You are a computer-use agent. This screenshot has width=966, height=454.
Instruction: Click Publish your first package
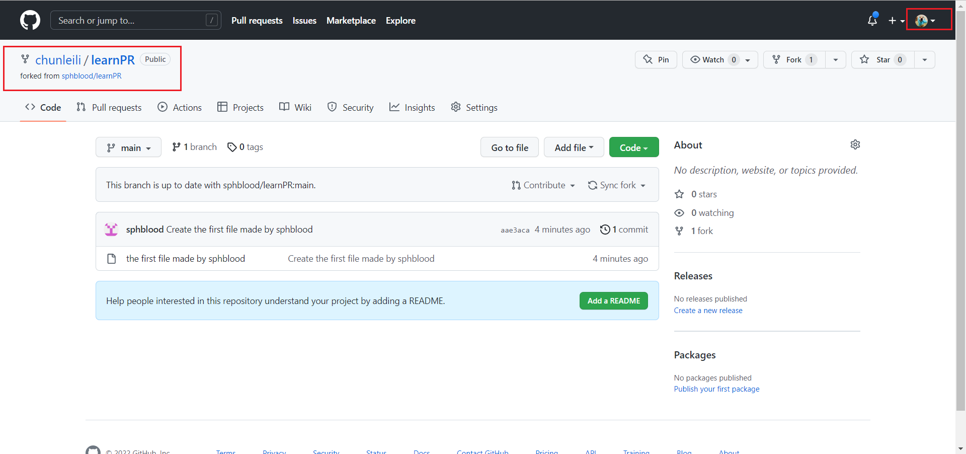(x=717, y=389)
